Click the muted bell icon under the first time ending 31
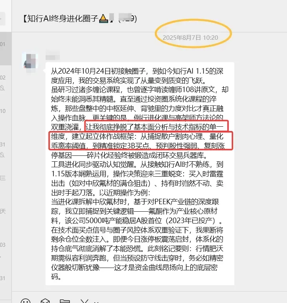Viewport: 287px width, 303px height. pos(2,155)
